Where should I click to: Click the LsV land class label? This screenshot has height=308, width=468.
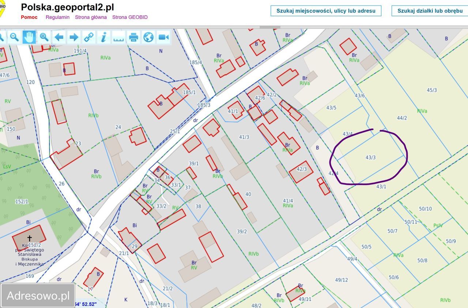7,166
